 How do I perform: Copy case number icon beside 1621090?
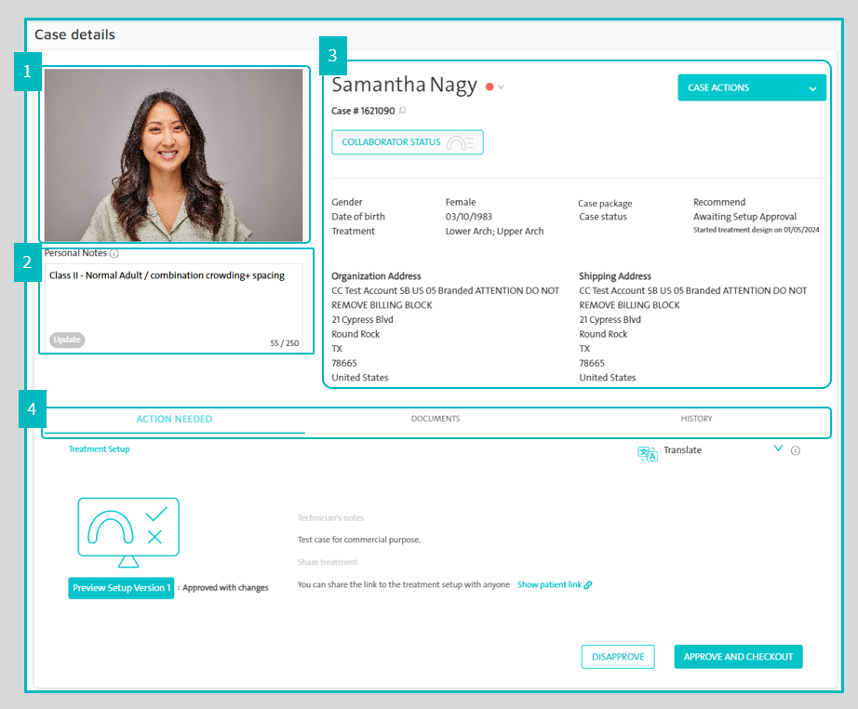(402, 111)
